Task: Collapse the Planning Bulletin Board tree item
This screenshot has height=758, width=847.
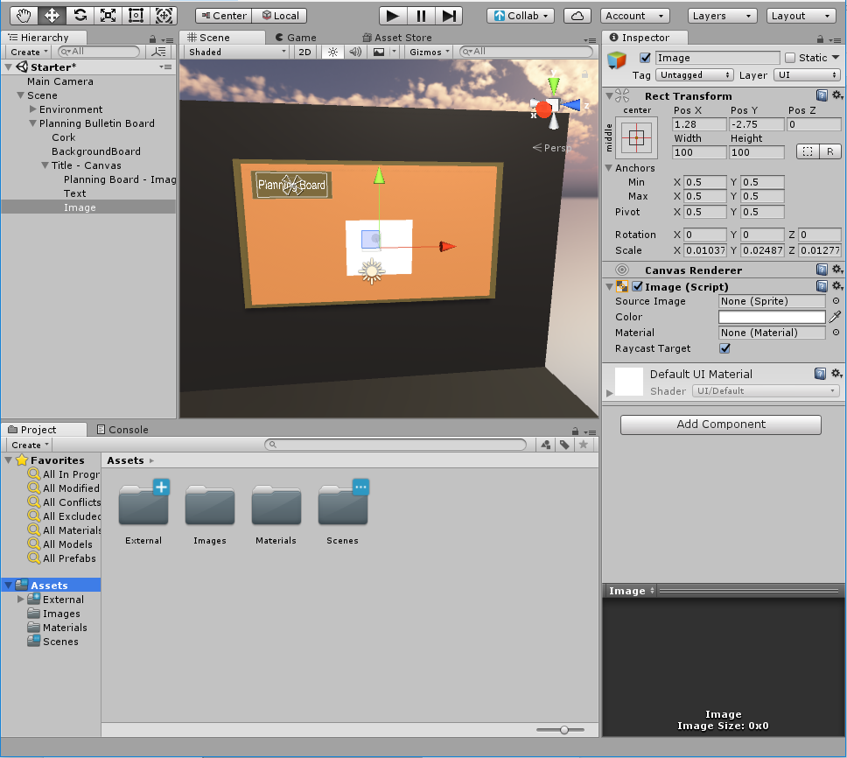Action: (x=33, y=123)
